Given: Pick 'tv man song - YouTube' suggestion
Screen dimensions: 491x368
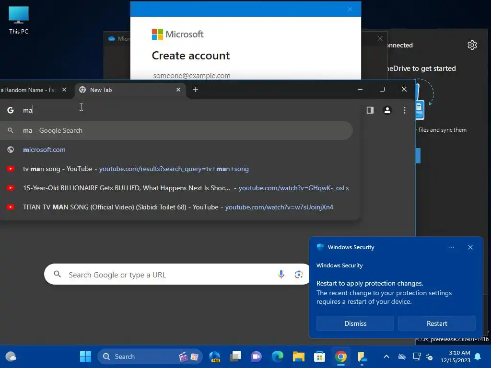Looking at the screenshot, I should tap(176, 169).
